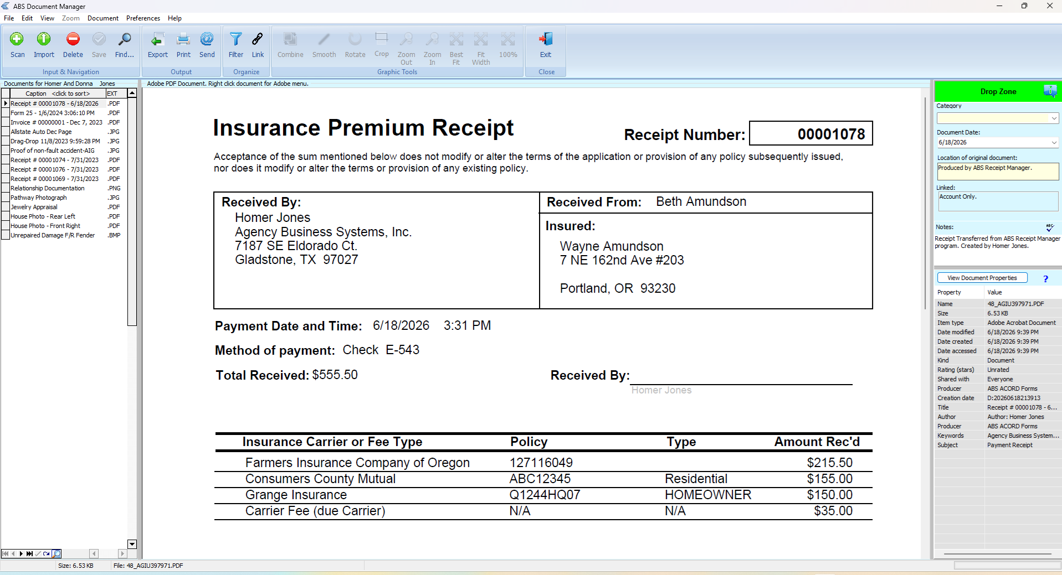
Task: Click the Zoom Out tool
Action: coord(406,39)
